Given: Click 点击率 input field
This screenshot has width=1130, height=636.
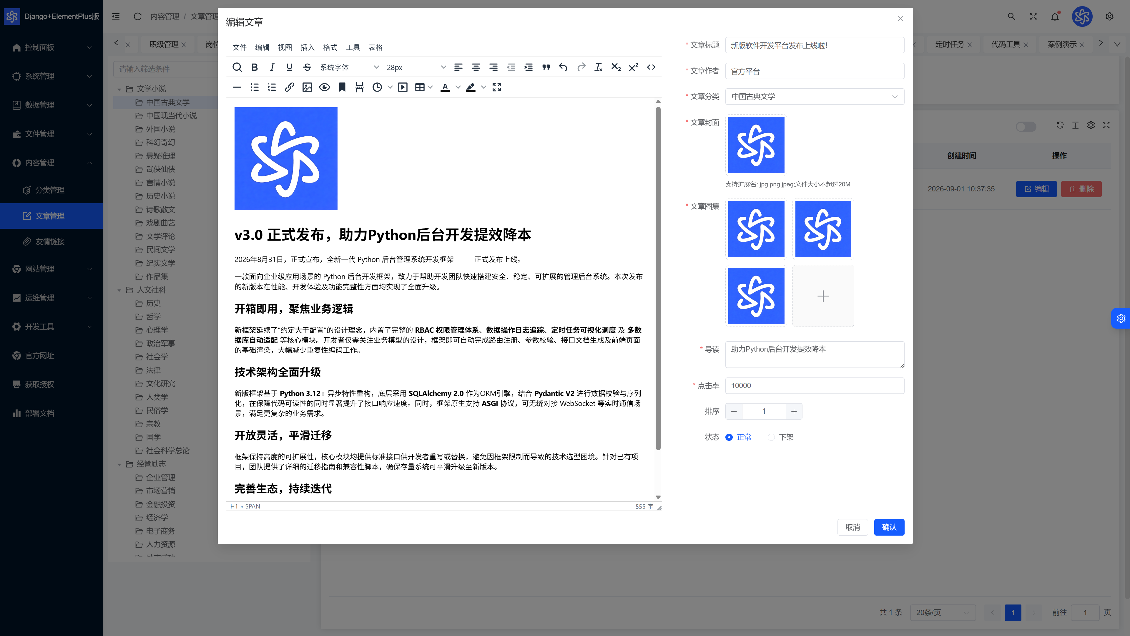Looking at the screenshot, I should pos(815,386).
